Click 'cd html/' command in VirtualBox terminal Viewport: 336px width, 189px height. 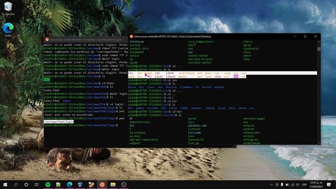tap(108, 83)
